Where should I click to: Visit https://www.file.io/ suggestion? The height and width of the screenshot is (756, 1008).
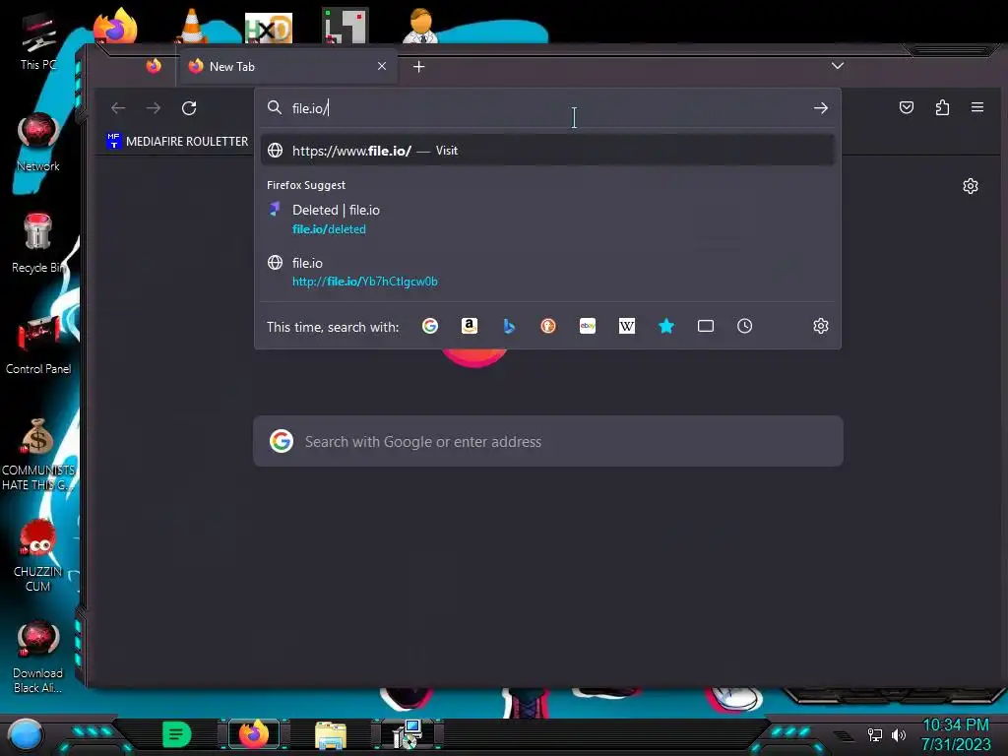(x=547, y=151)
